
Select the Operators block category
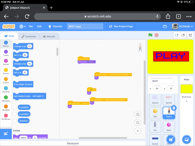tap(6, 99)
